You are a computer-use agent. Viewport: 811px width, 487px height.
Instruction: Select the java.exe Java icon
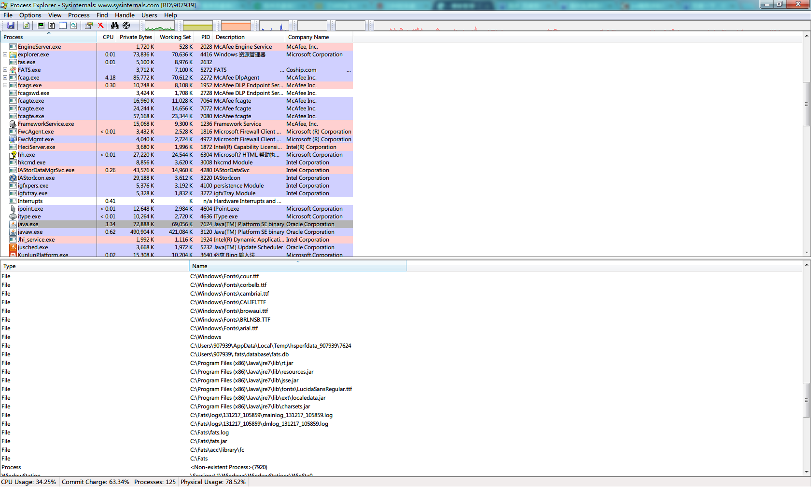[13, 224]
